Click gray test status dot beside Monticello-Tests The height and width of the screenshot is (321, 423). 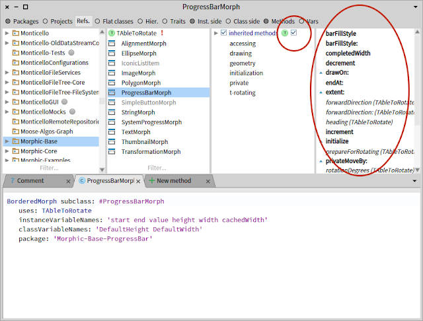pos(71,53)
